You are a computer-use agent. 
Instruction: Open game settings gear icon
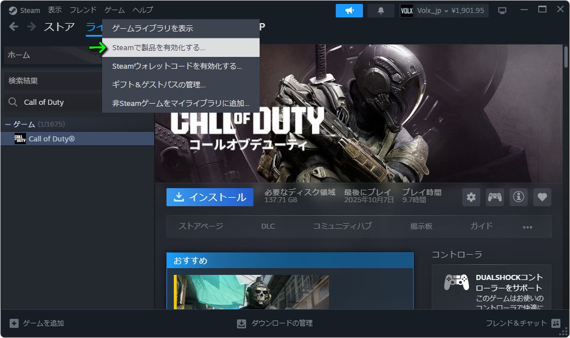(471, 197)
